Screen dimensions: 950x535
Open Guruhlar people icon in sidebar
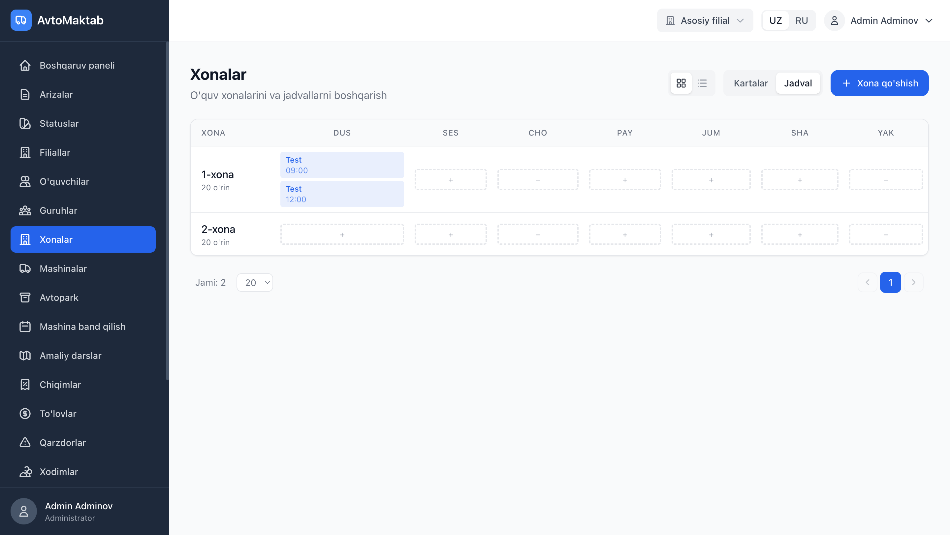pyautogui.click(x=25, y=210)
